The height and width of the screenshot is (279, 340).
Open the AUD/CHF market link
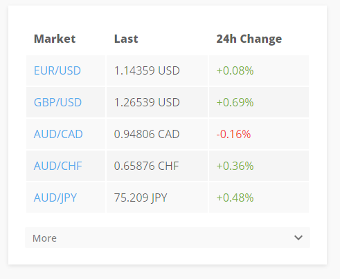tap(57, 166)
